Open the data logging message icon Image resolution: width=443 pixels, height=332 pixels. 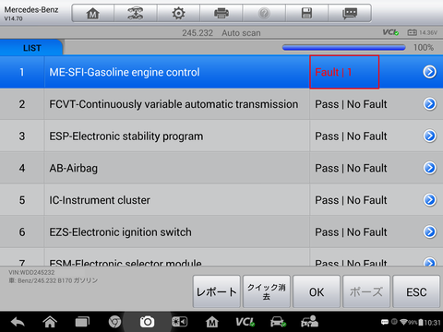(350, 13)
